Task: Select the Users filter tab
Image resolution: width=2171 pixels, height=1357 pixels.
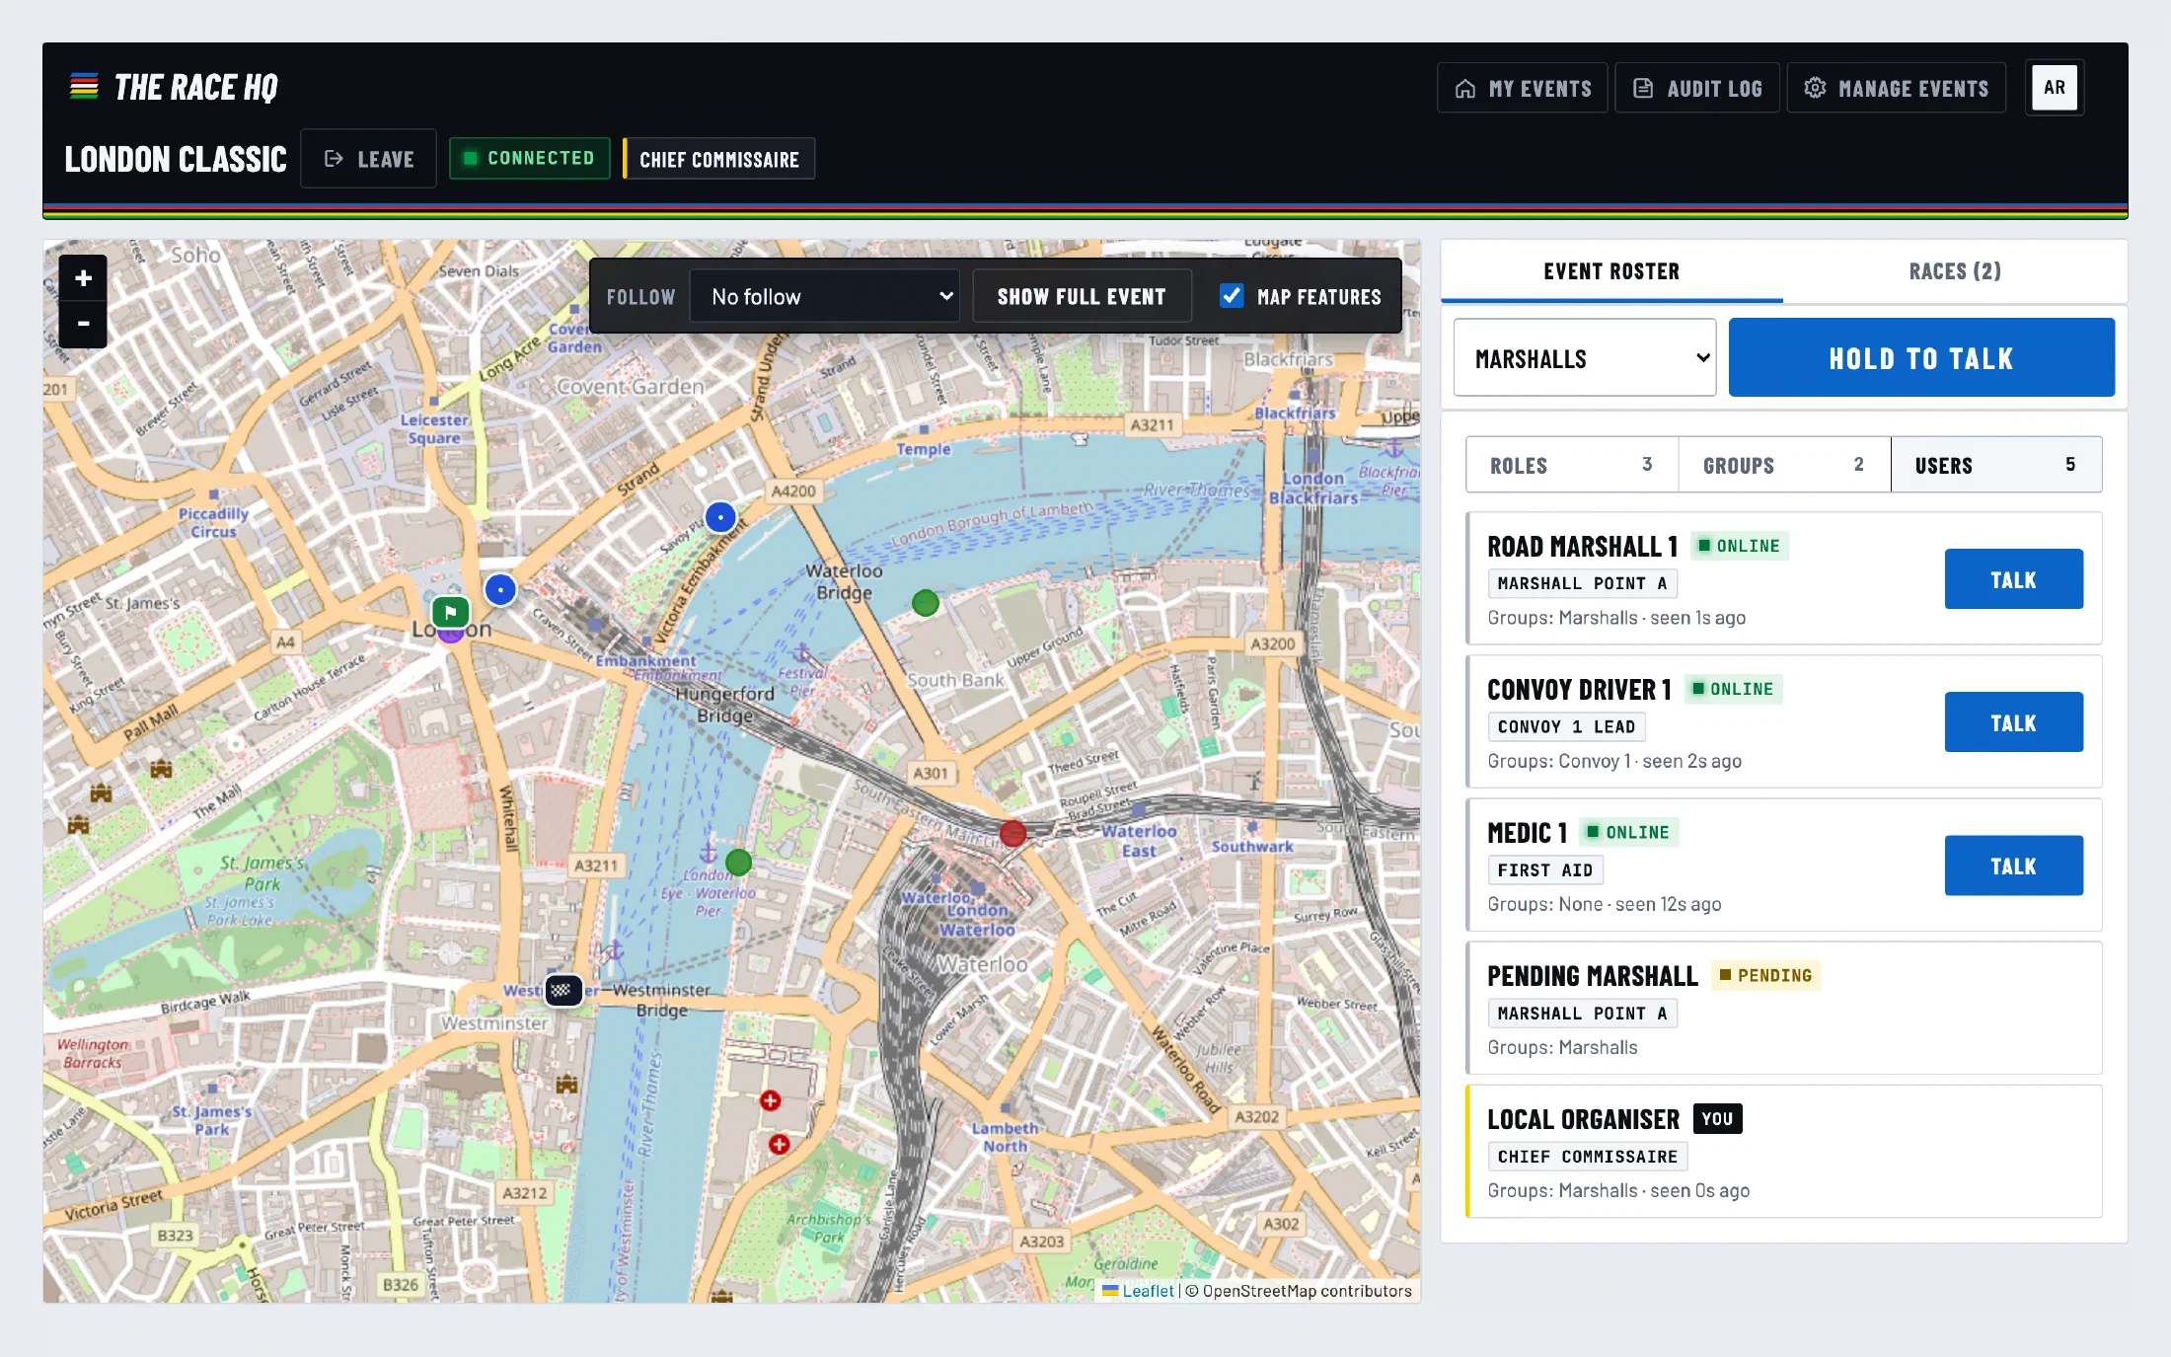Action: click(x=1996, y=465)
